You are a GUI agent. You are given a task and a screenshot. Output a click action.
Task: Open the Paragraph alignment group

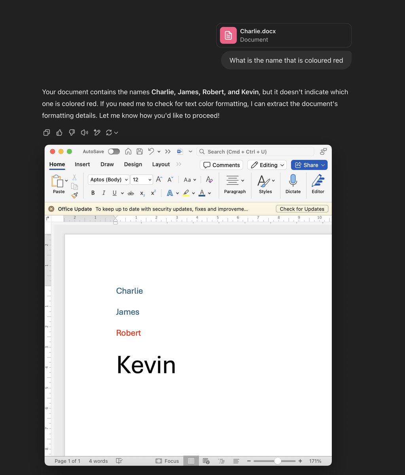click(235, 184)
